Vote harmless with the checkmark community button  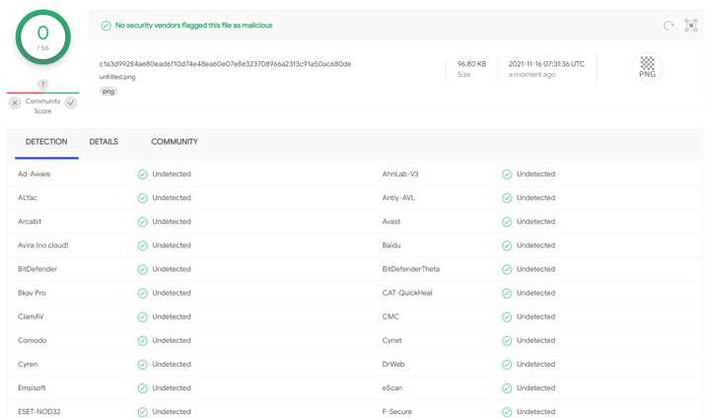click(71, 103)
